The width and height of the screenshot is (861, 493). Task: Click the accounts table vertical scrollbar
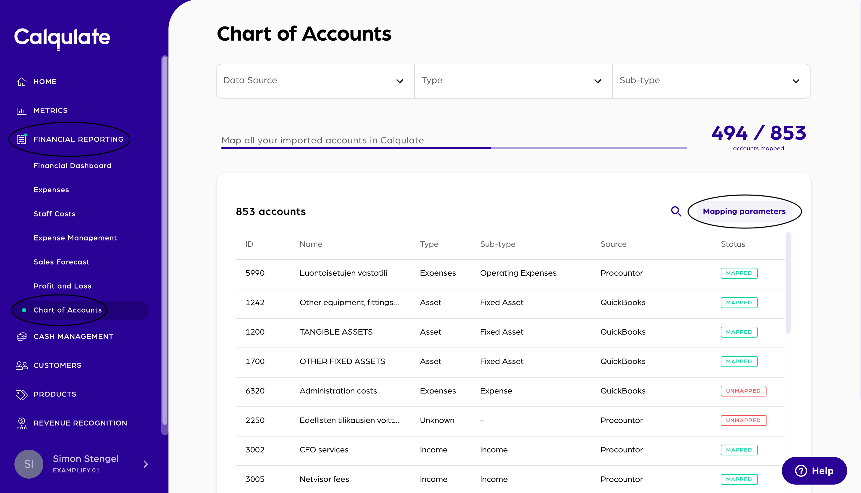[x=788, y=283]
